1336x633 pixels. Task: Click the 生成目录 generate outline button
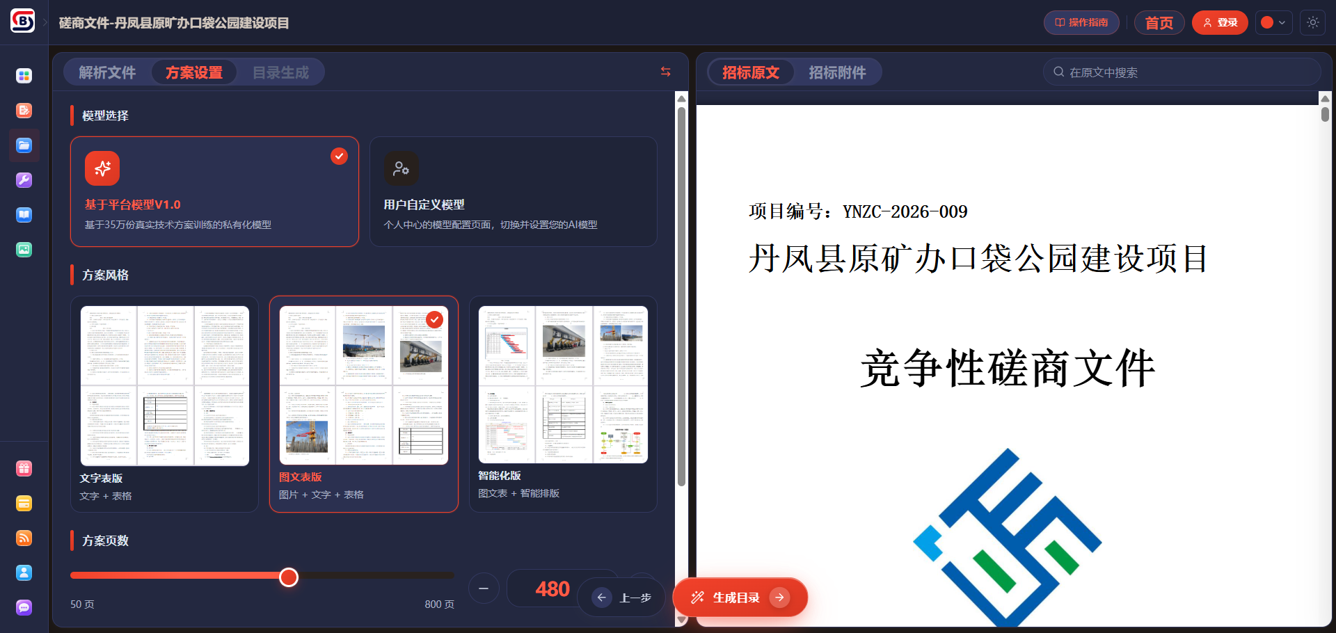(x=740, y=598)
